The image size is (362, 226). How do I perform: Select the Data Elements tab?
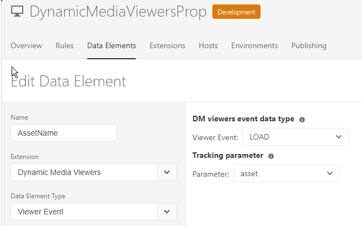coord(111,45)
